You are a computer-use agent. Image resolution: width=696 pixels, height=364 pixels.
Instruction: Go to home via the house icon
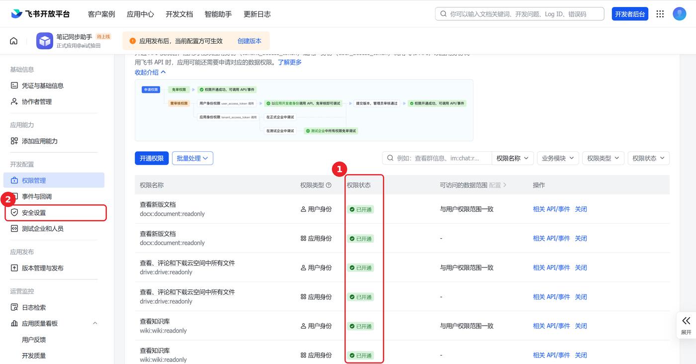click(x=13, y=41)
